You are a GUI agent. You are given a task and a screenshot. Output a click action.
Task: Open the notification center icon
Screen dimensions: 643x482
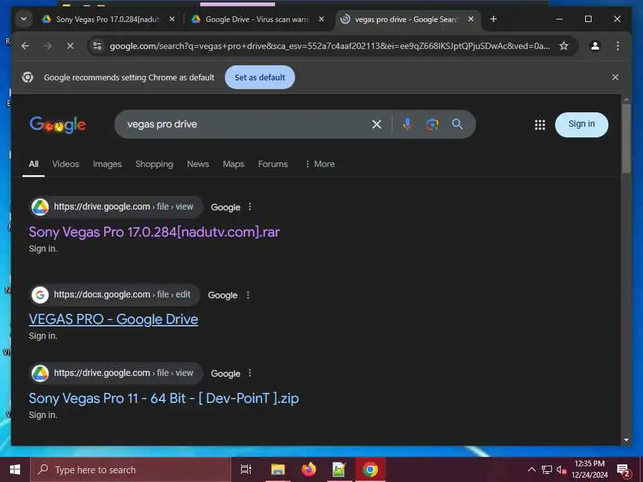pyautogui.click(x=624, y=470)
